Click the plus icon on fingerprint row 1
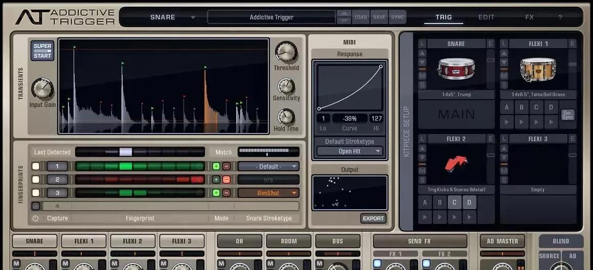The width and height of the screenshot is (593, 270). tap(216, 166)
